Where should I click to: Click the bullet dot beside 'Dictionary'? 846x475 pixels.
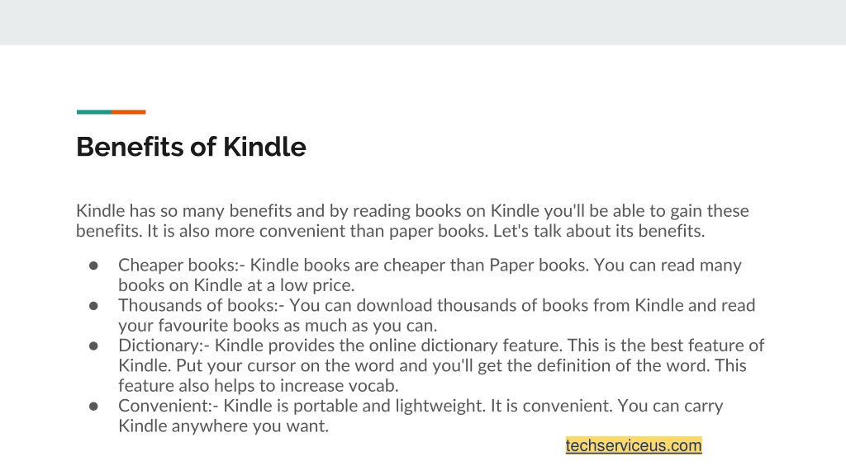click(x=93, y=346)
